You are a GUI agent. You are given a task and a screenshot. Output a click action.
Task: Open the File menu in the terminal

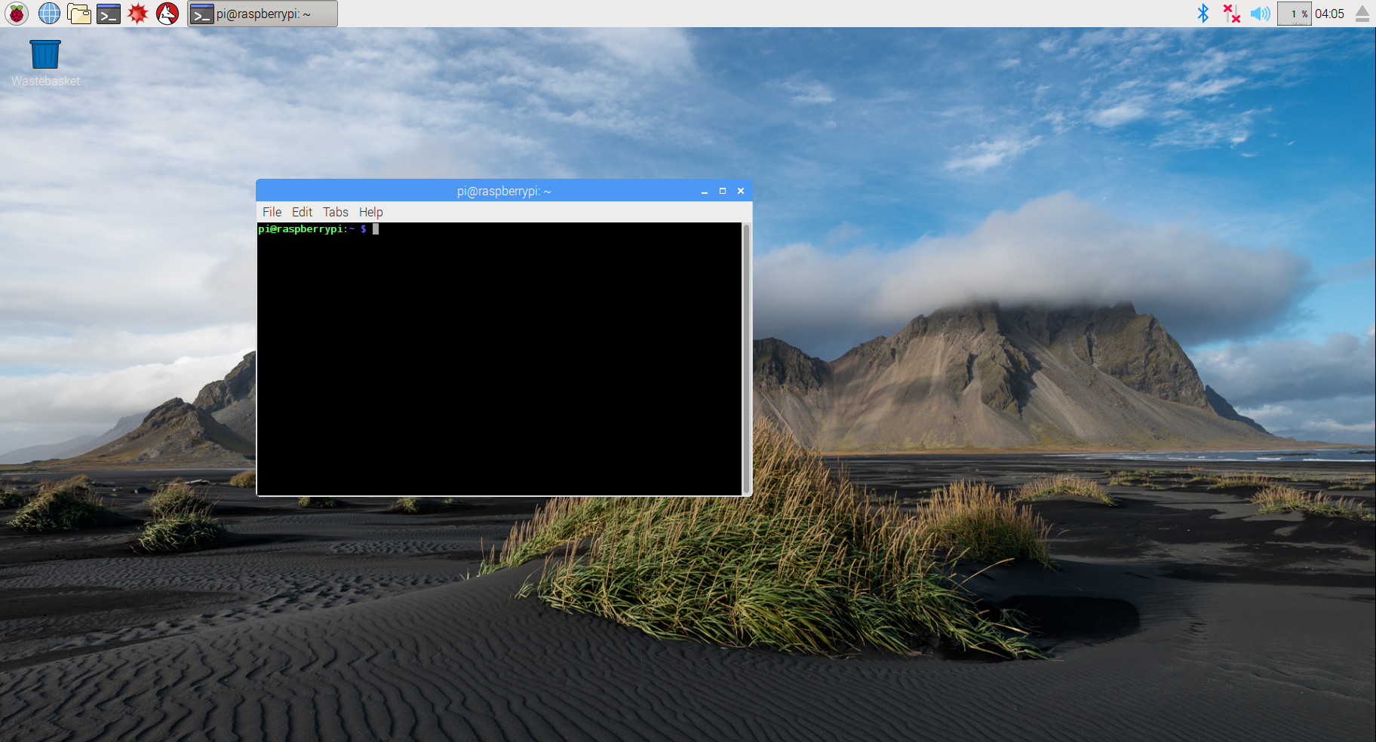272,212
